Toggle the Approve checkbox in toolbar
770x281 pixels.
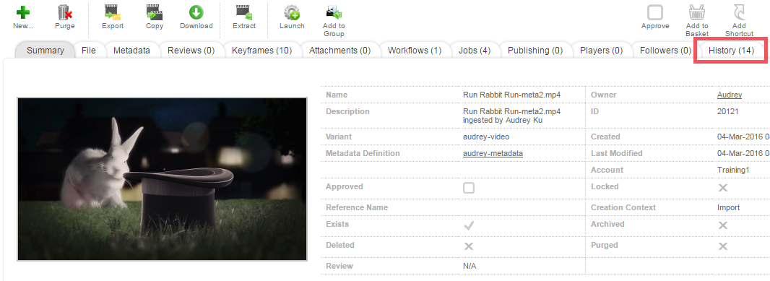(x=655, y=12)
